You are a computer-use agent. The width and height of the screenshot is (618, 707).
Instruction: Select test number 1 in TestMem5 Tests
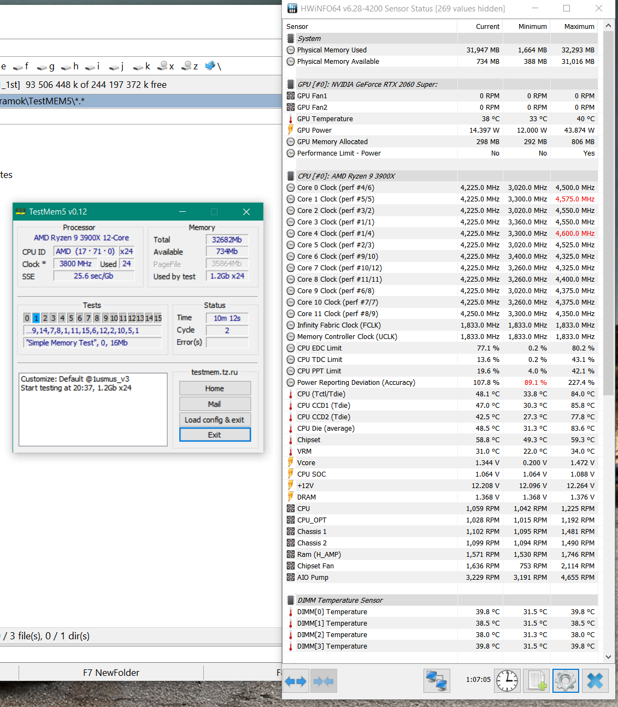(36, 318)
